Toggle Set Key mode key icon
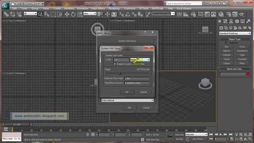The image size is (254, 143). (x=169, y=137)
